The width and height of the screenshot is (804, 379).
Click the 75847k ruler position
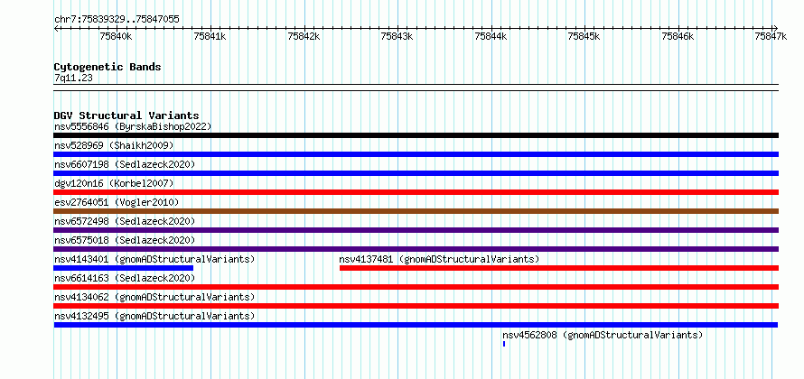pos(771,36)
